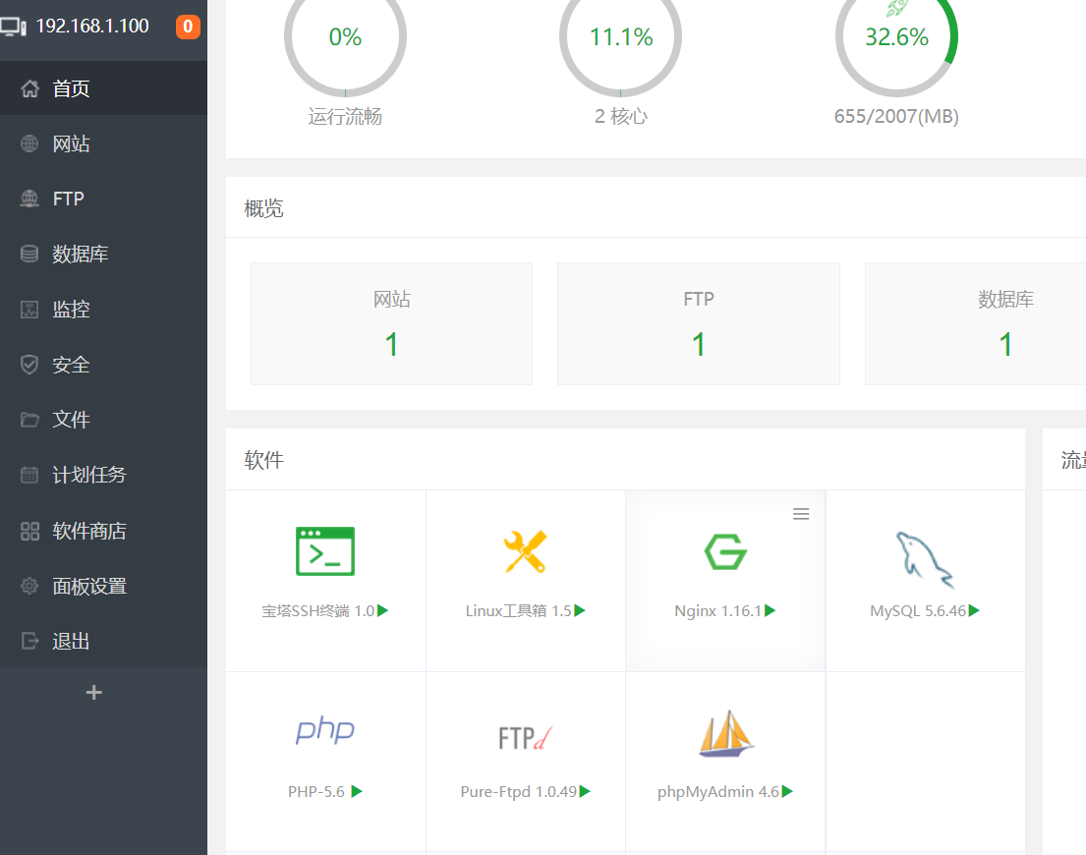Click the play arrow next to PHP-5.6

tap(357, 791)
